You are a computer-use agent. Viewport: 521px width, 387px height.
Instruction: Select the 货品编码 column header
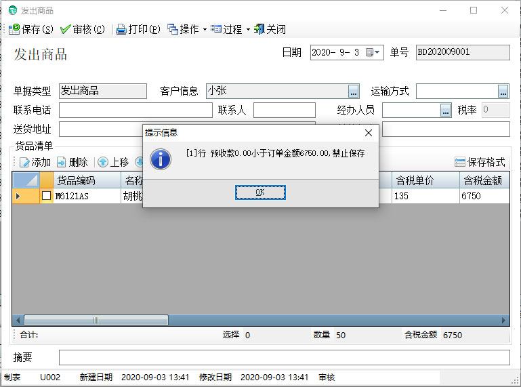click(x=85, y=180)
